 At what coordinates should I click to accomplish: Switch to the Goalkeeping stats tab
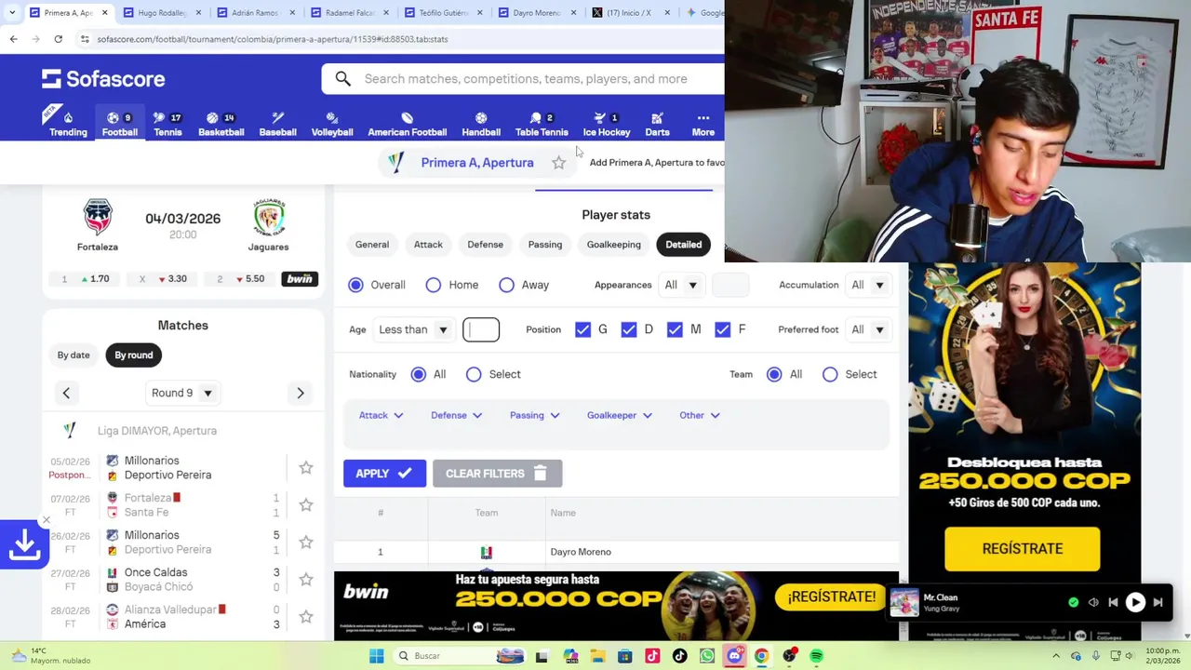(x=613, y=245)
